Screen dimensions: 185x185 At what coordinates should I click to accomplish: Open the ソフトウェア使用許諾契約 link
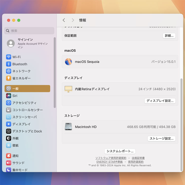click(111, 158)
